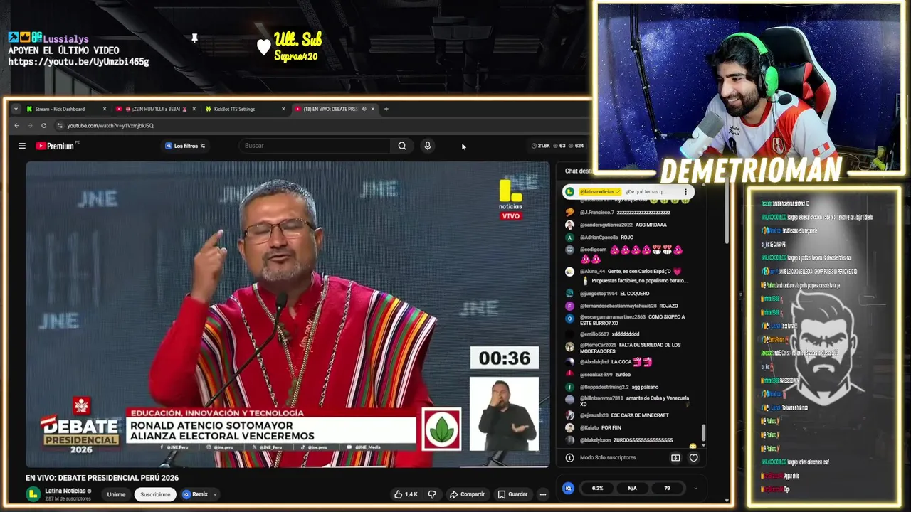911x512 pixels.
Task: Open Los filtros vidIQ dropdown
Action: 185,146
